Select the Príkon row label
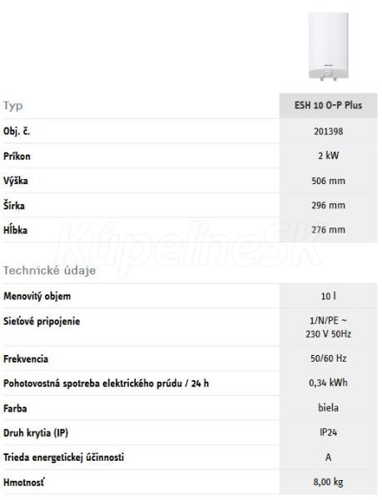The image size is (382, 500). [17, 157]
